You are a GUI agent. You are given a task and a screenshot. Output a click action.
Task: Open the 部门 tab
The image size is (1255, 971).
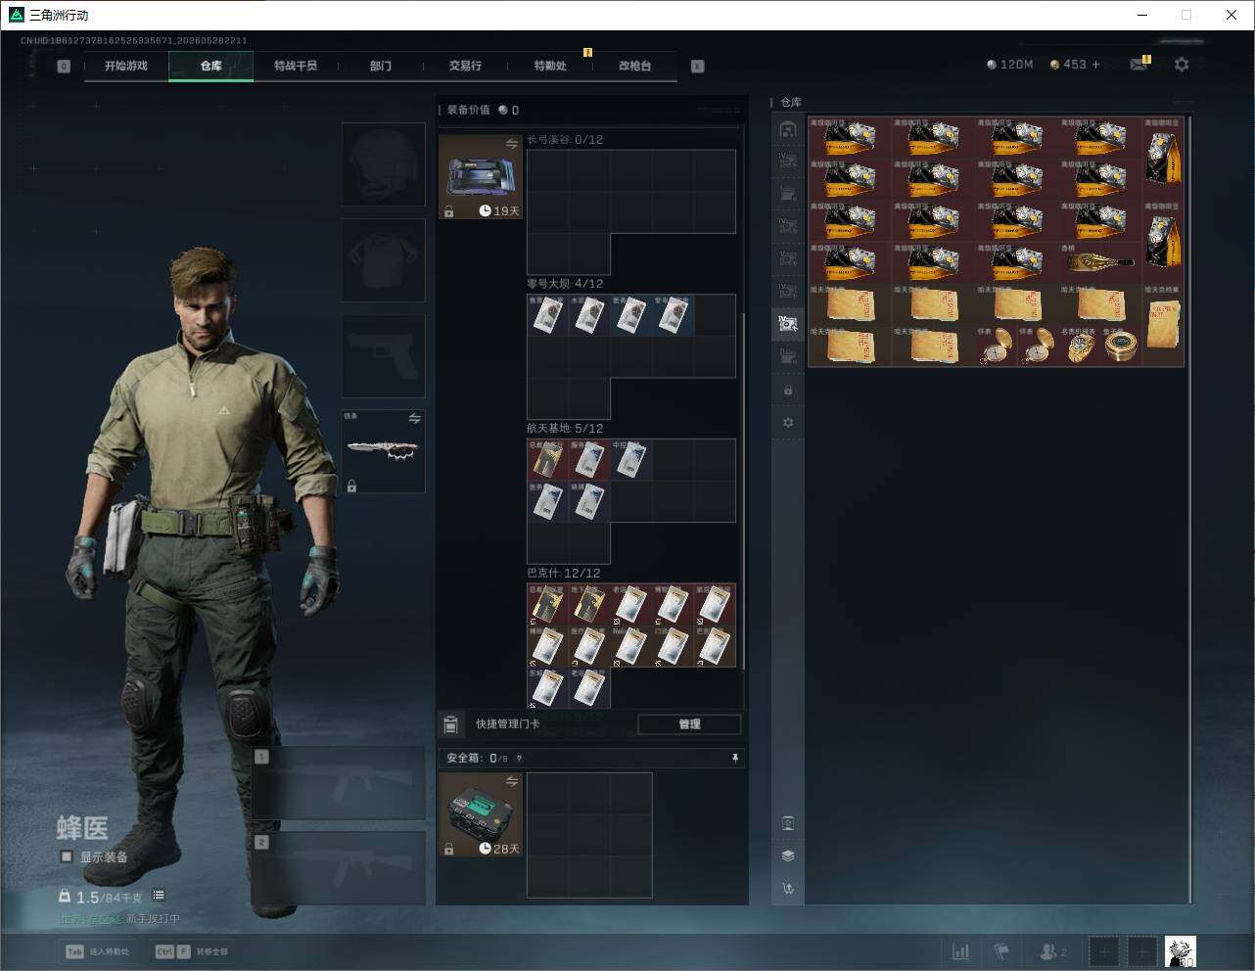(380, 66)
